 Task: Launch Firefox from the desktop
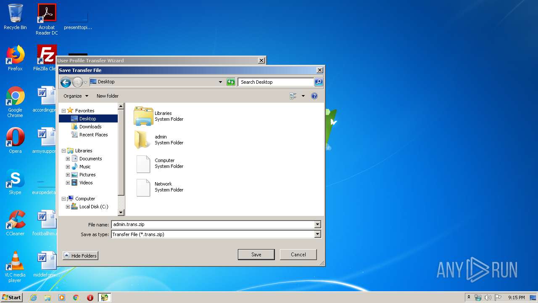[x=15, y=58]
